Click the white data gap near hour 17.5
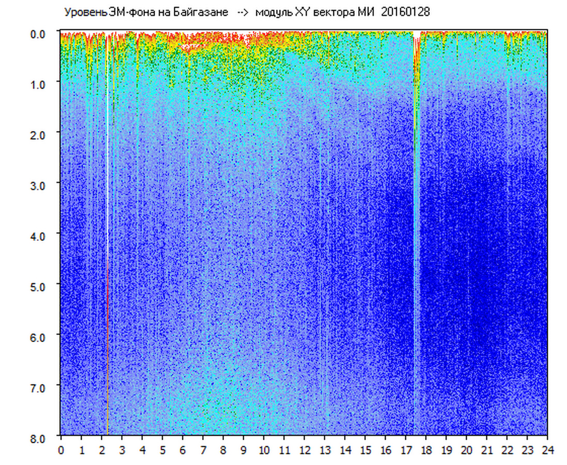The height and width of the screenshot is (465, 567). [416, 36]
